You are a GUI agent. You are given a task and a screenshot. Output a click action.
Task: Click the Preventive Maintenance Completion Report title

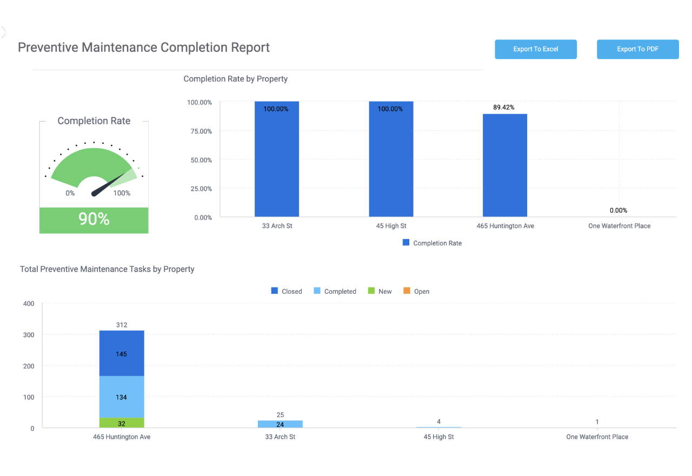pyautogui.click(x=144, y=48)
